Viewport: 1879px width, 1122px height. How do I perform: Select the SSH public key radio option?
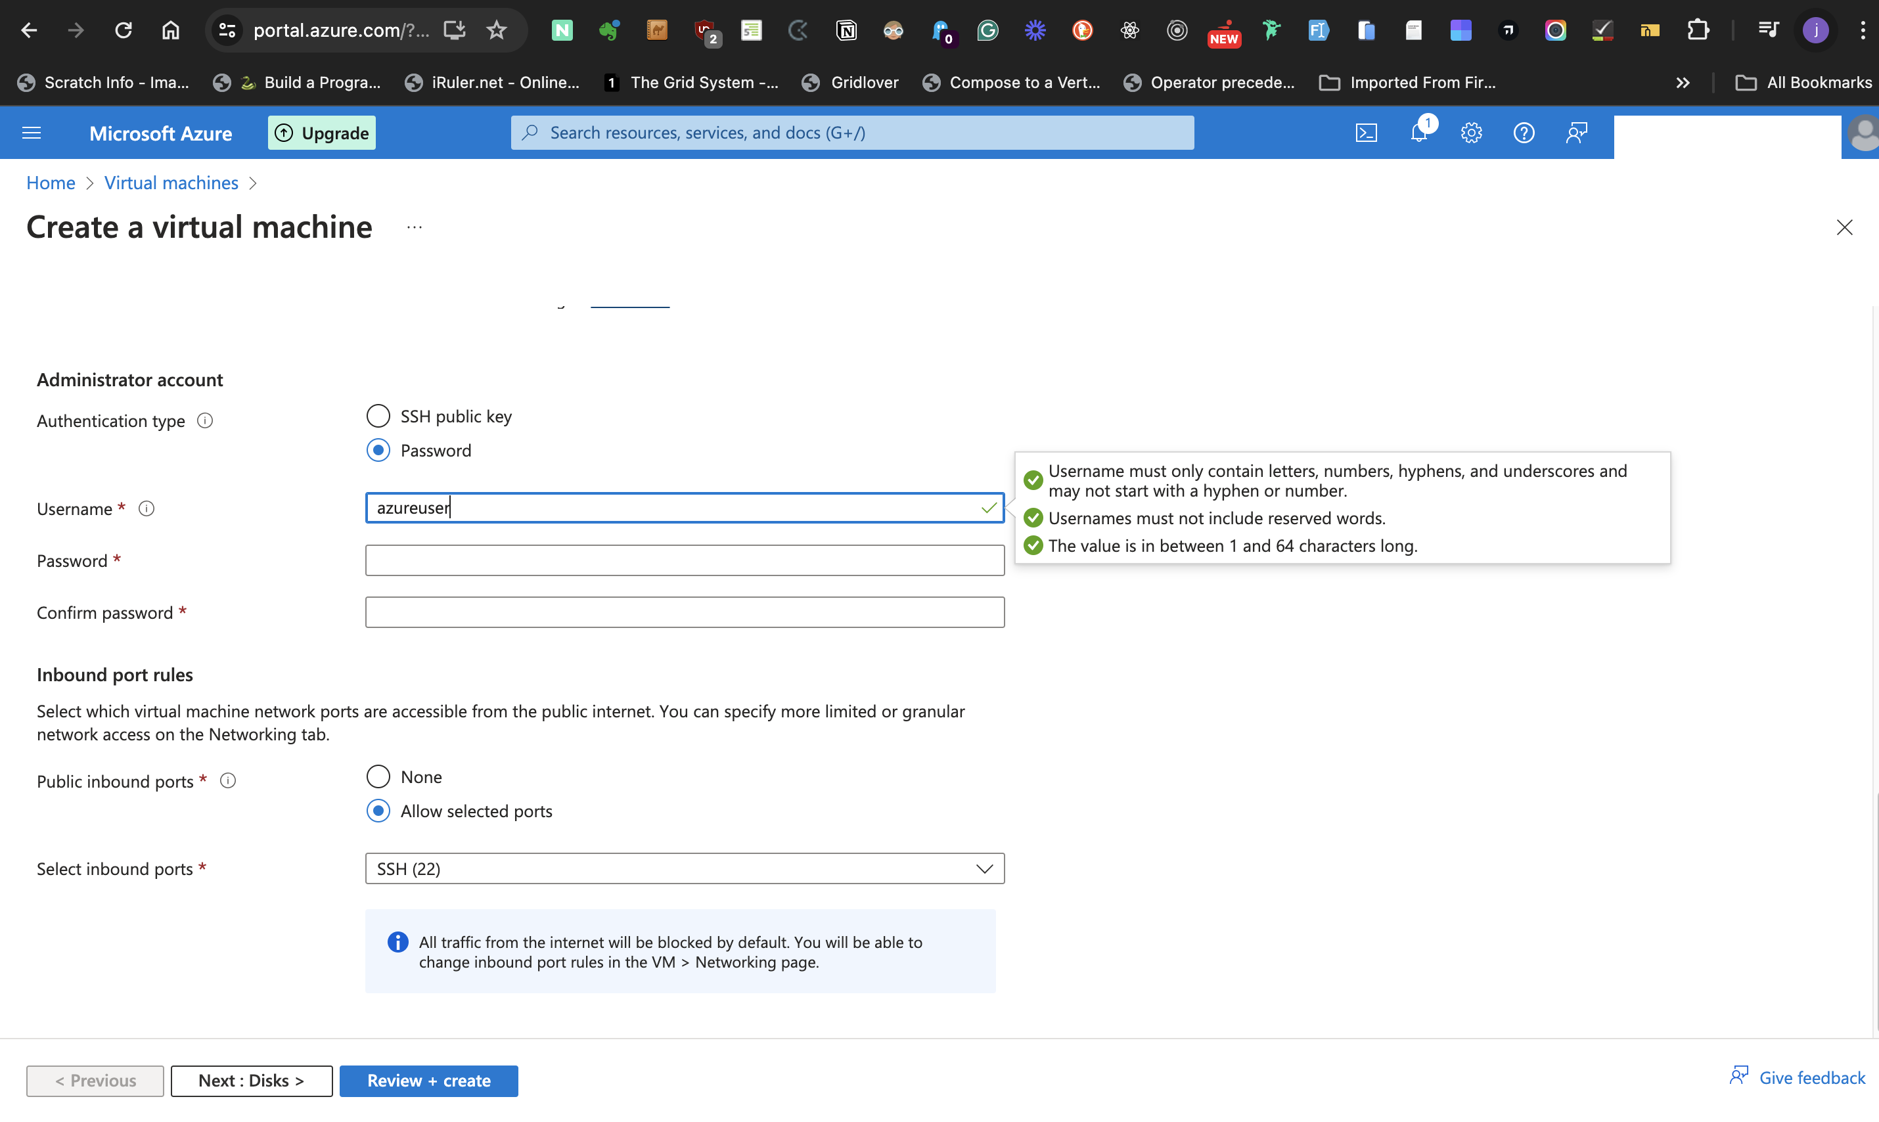pos(378,416)
